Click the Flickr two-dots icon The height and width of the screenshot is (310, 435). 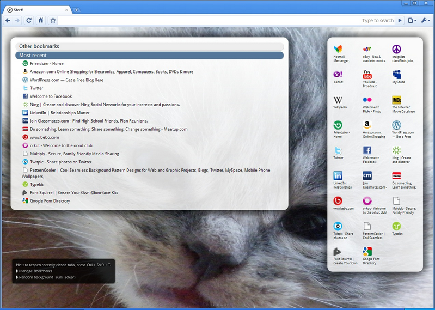point(367,100)
